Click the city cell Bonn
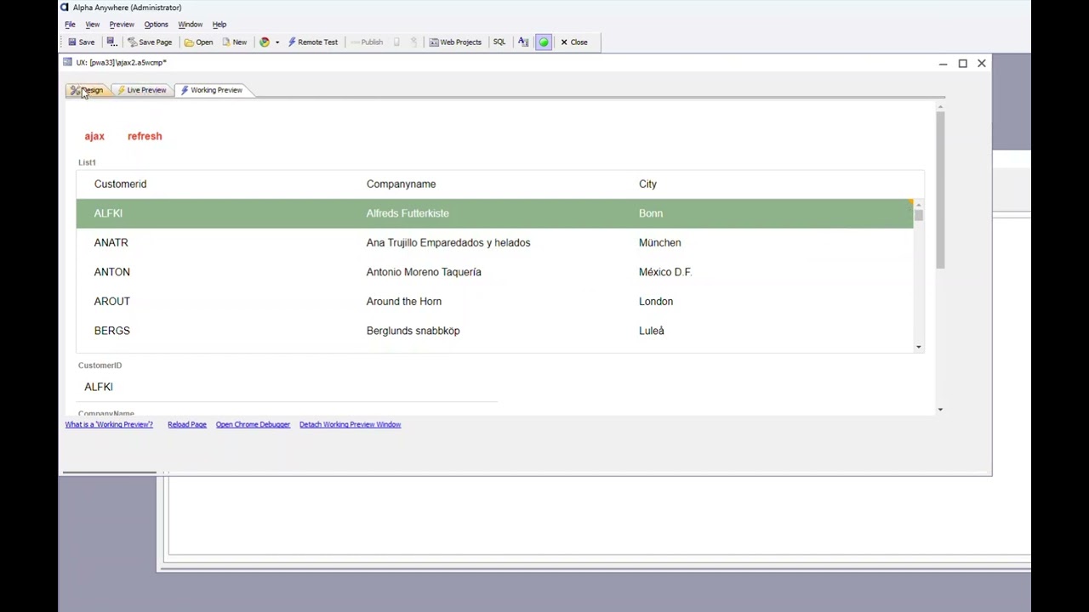 [x=651, y=213]
